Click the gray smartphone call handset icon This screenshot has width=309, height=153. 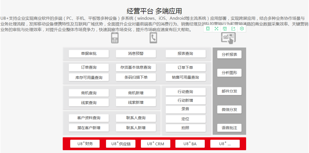(x=153, y=38)
